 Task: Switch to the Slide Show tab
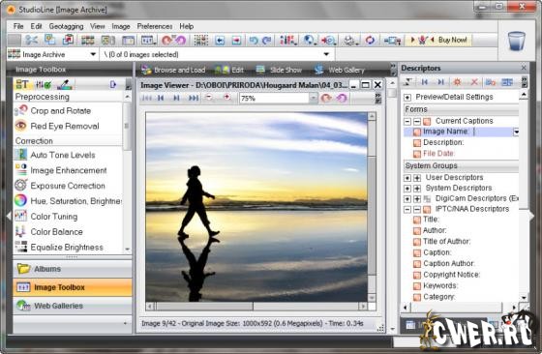279,70
